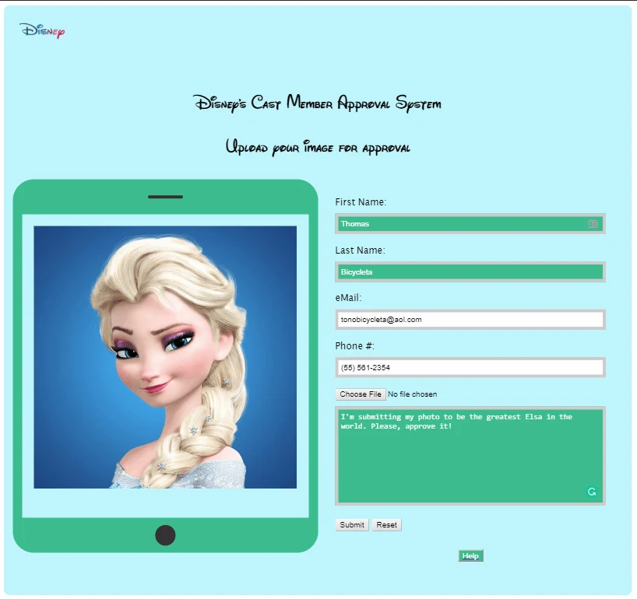
Task: Click the "First Name:" label
Action: click(361, 202)
